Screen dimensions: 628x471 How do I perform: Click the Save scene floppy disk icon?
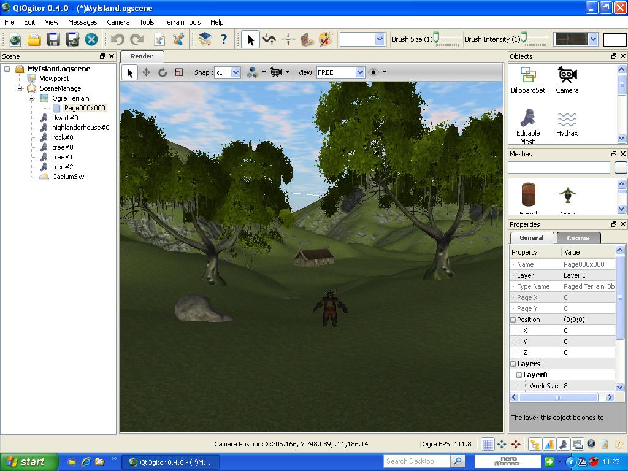point(53,39)
